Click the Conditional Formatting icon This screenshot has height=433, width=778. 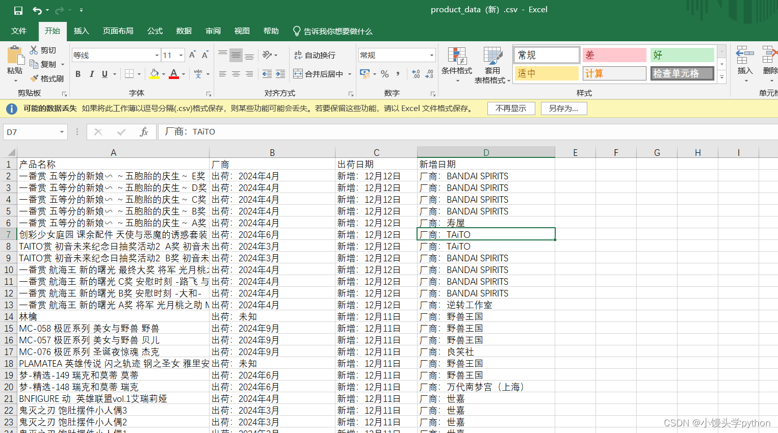[457, 56]
